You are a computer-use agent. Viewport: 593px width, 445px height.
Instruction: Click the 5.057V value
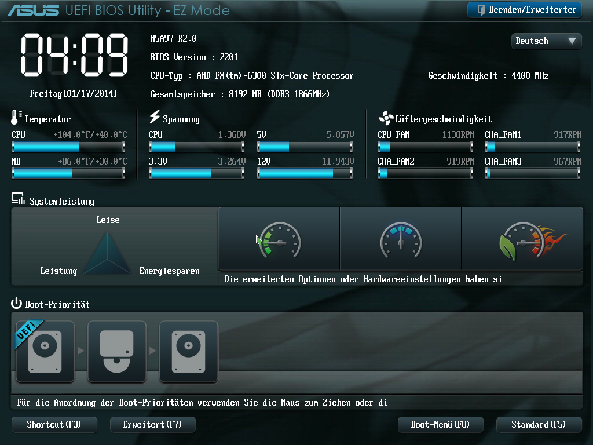[340, 134]
